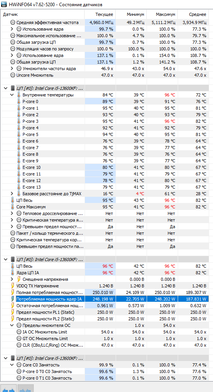Click the clock icon of IA OC Множитель Limit
The height and width of the screenshot is (392, 213).
point(19,332)
